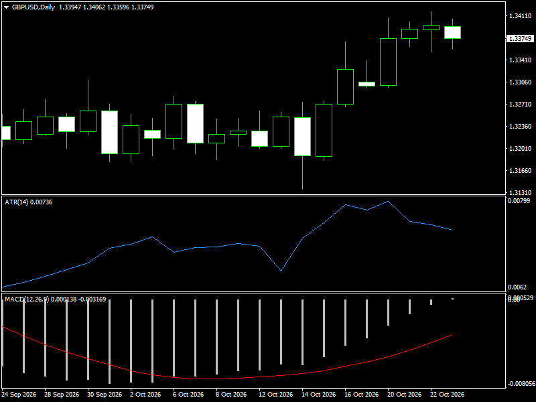
Task: Select the 1.32710 price scale level
Action: (x=521, y=105)
